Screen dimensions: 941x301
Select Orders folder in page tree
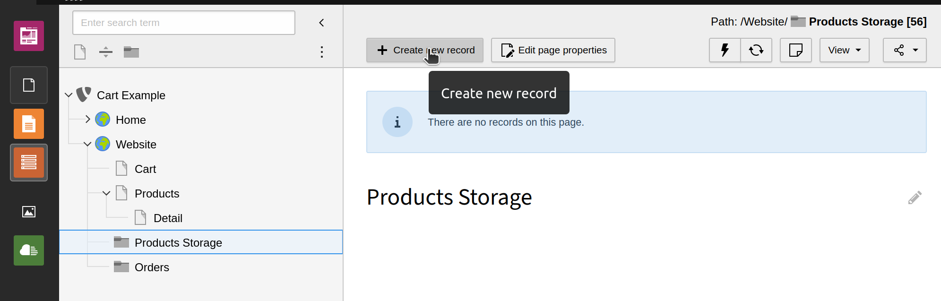point(152,267)
